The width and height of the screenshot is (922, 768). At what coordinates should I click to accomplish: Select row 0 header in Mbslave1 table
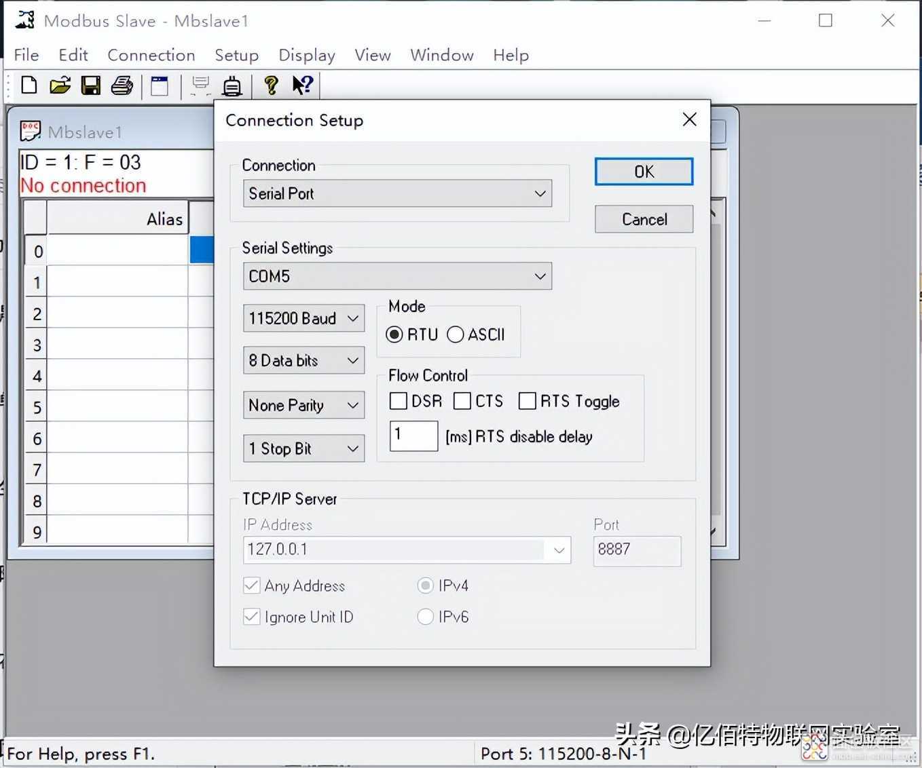(36, 251)
